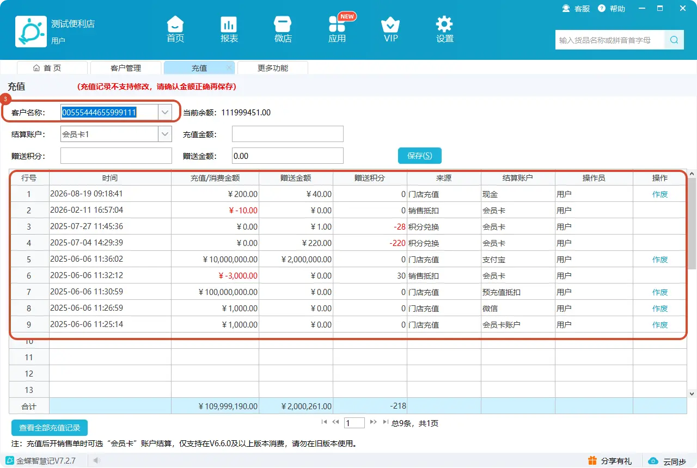The height and width of the screenshot is (468, 697).
Task: Switch to the 更多功能 tab
Action: [273, 68]
